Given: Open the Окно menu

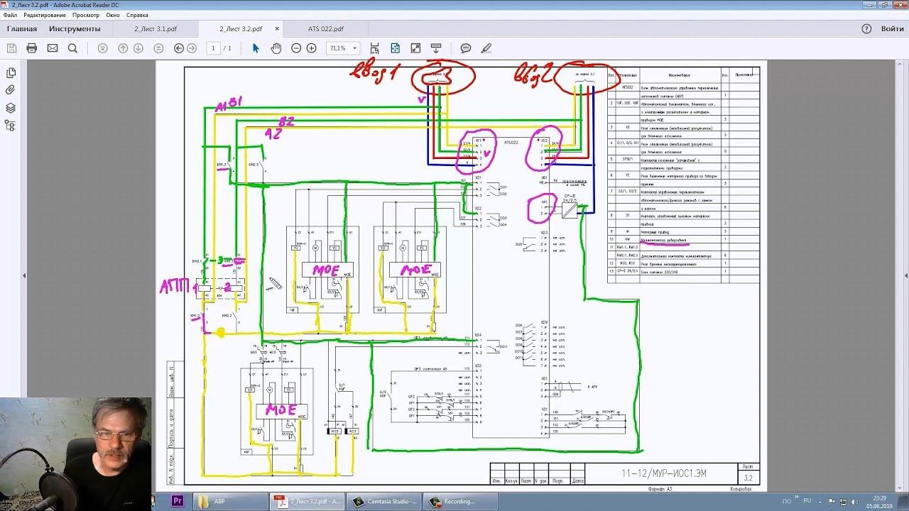Looking at the screenshot, I should tap(113, 15).
